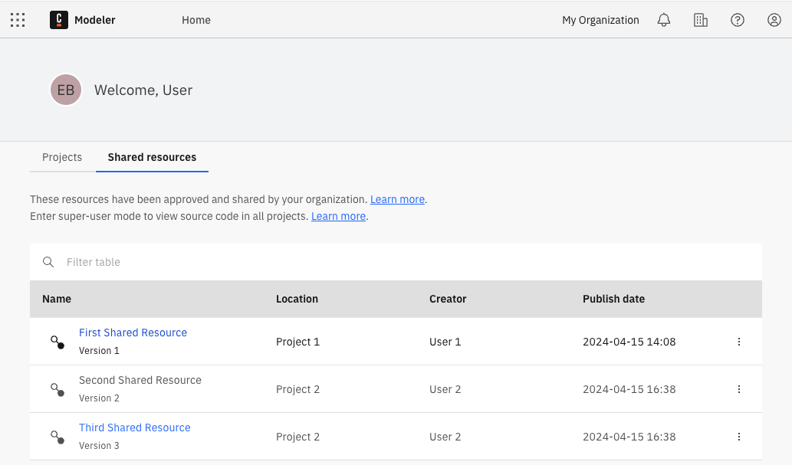Open Third Shared Resource
Image resolution: width=792 pixels, height=465 pixels.
pos(134,427)
